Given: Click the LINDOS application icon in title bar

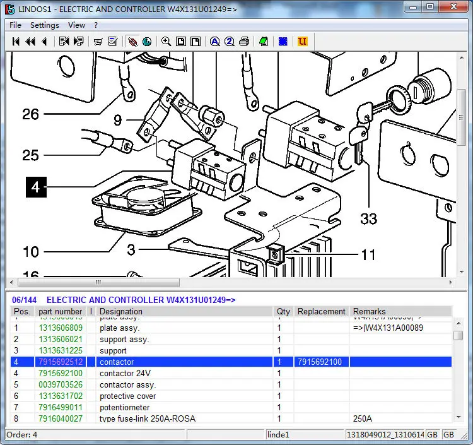Looking at the screenshot, I should [10, 9].
